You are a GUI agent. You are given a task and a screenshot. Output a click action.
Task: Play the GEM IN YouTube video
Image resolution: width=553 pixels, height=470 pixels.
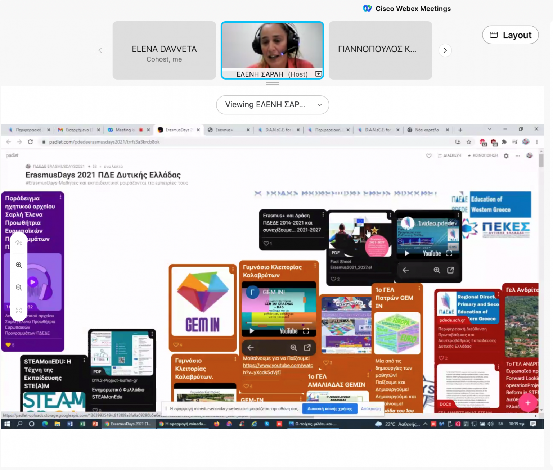pyautogui.click(x=252, y=331)
